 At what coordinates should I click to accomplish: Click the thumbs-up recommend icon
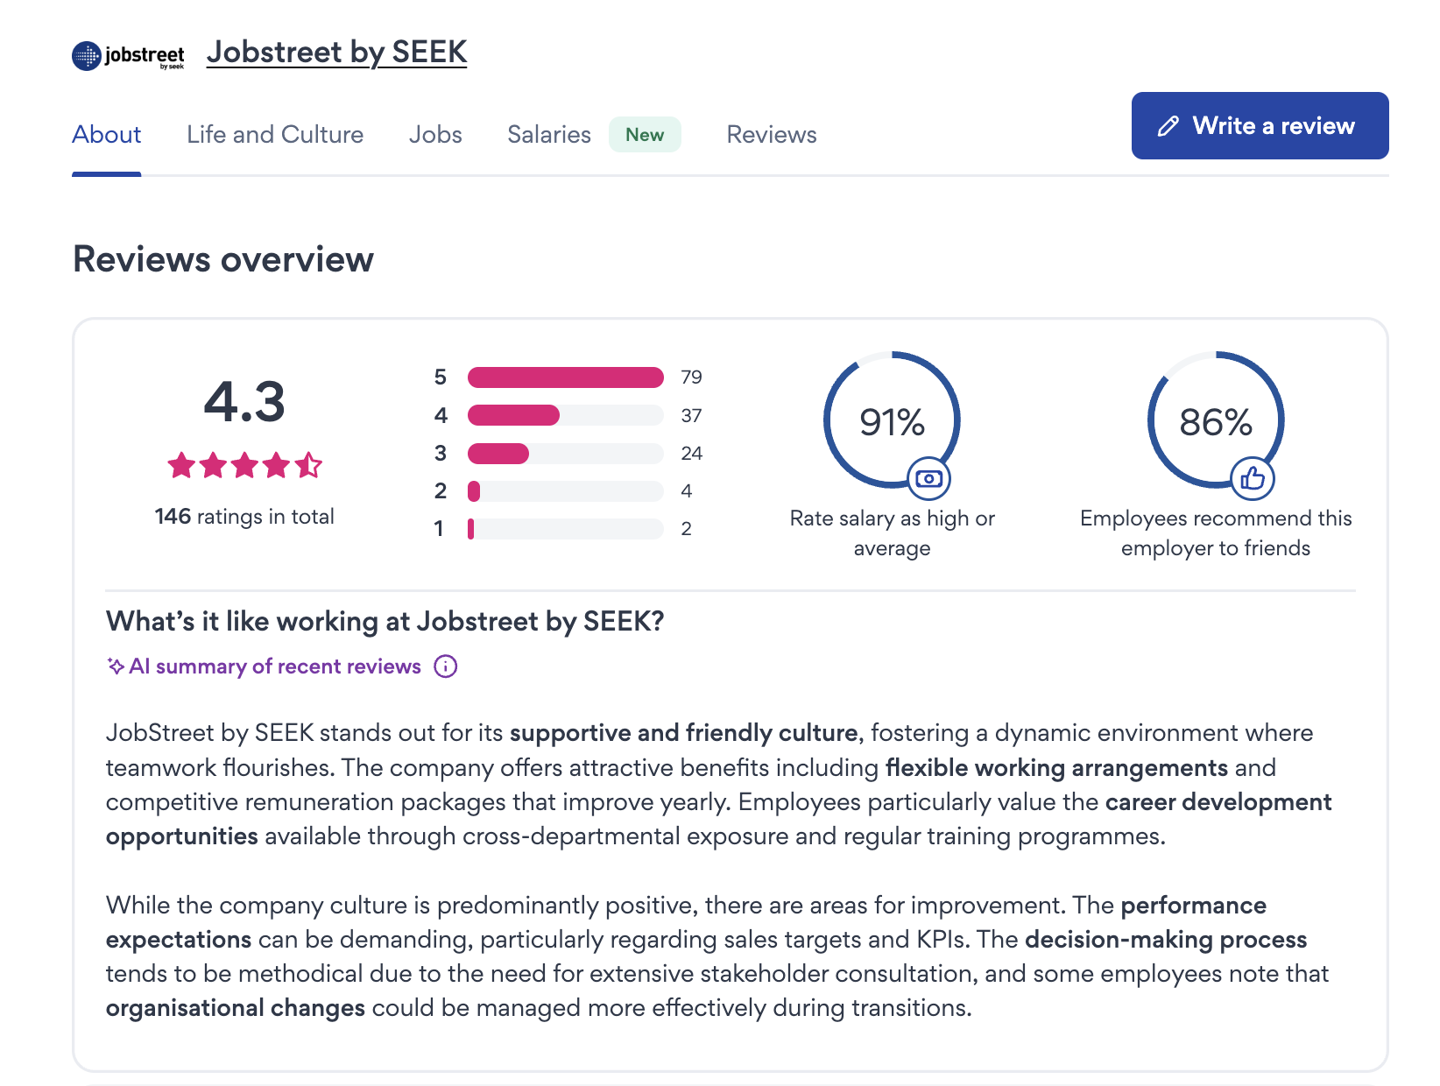coord(1253,477)
